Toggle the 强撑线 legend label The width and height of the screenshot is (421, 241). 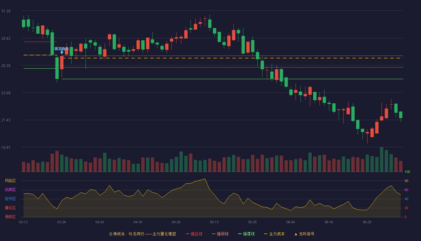tap(249, 234)
